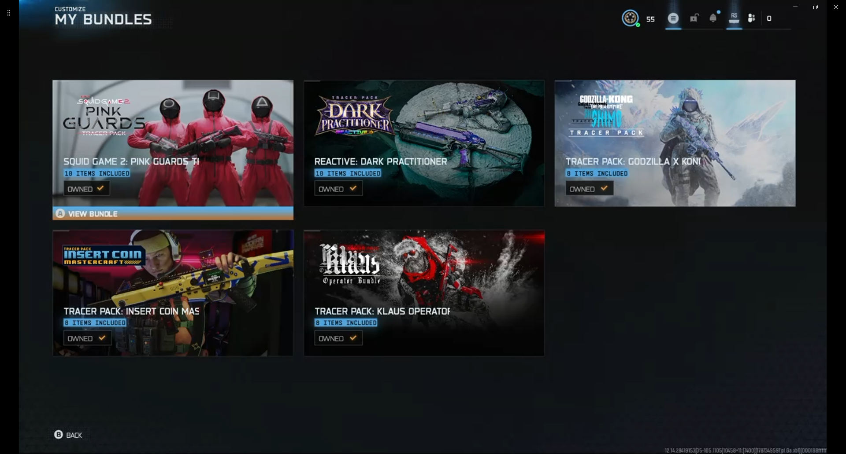Image resolution: width=846 pixels, height=454 pixels.
Task: Click "10 Items Included" under Dark Practitioner
Action: (348, 173)
